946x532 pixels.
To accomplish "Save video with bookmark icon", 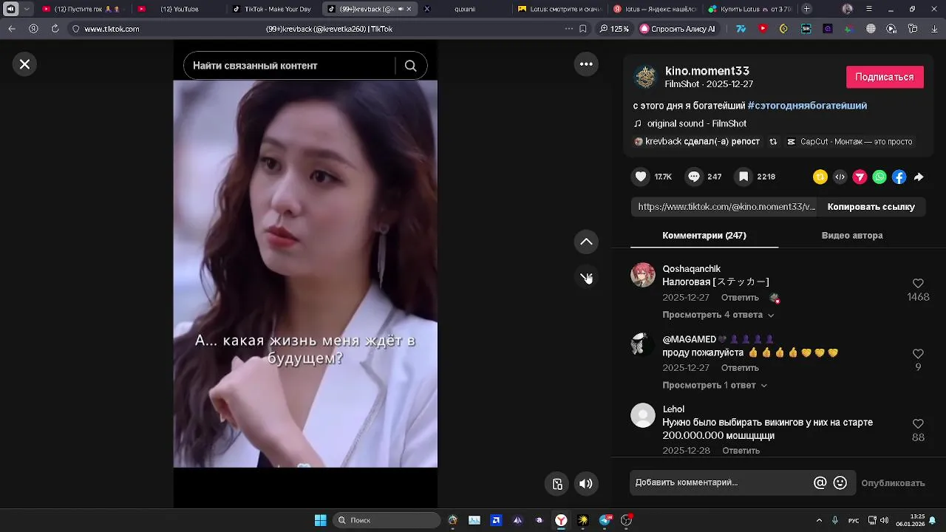I will 743,177.
